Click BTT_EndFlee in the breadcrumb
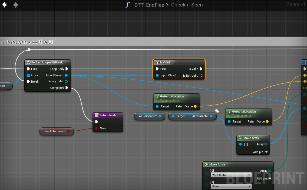Viewport: 307px width, 190px height. click(x=149, y=5)
